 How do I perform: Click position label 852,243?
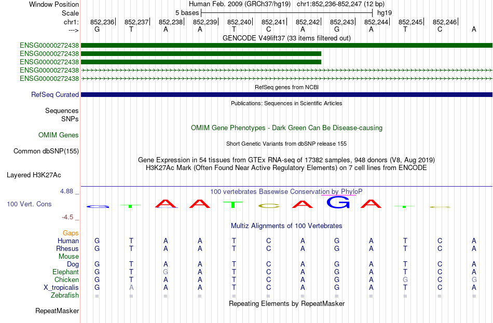point(342,22)
